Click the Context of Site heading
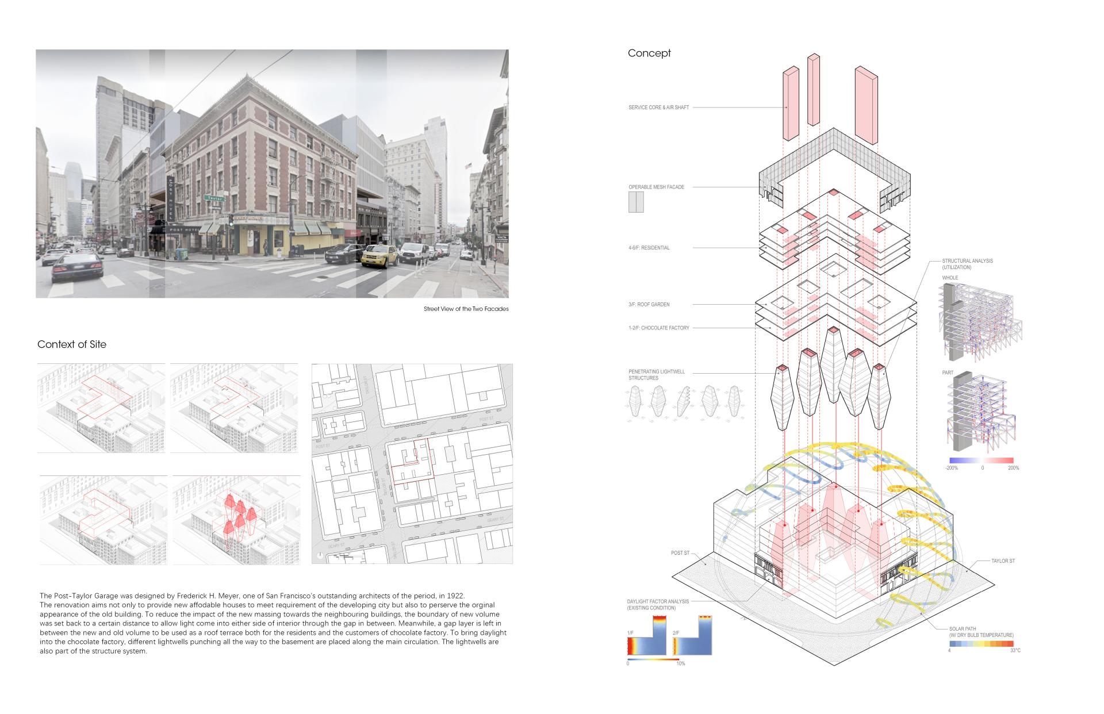Viewport: 1104px width, 714px height. click(x=72, y=344)
